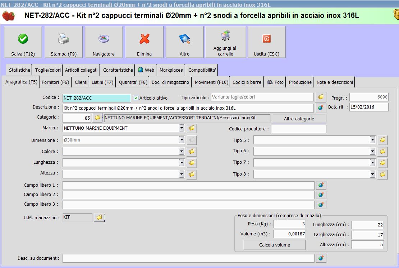Toggle the Articolo attivo checkbox

point(136,98)
